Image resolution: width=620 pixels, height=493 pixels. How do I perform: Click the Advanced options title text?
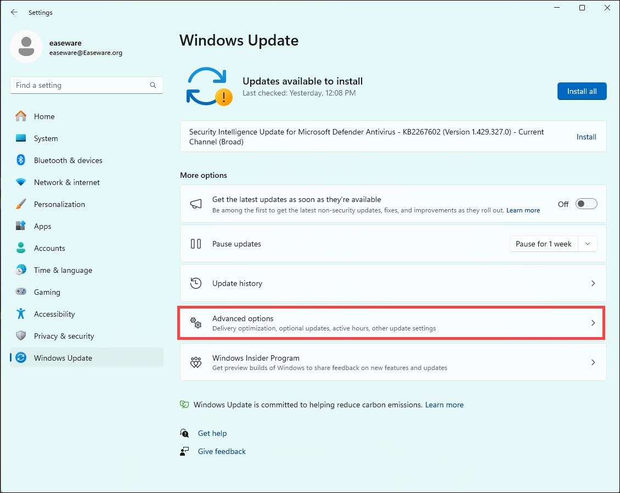[x=243, y=318]
